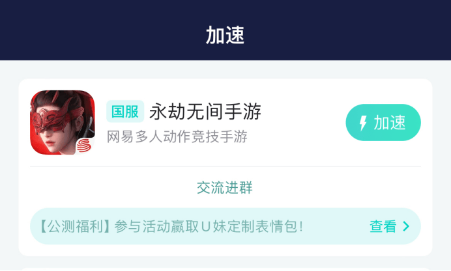Tap the 加速 label inside green button
The width and height of the screenshot is (451, 271).
pyautogui.click(x=390, y=123)
